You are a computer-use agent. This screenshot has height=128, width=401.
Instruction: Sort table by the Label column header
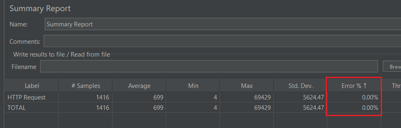pyautogui.click(x=32, y=86)
